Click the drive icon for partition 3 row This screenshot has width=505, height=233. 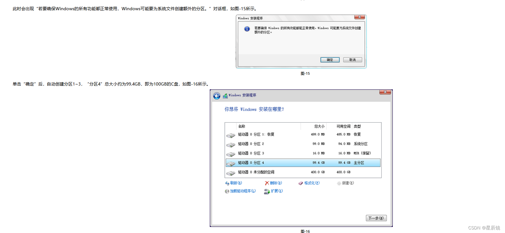231,154
